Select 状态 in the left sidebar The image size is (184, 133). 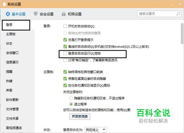pyautogui.click(x=9, y=43)
